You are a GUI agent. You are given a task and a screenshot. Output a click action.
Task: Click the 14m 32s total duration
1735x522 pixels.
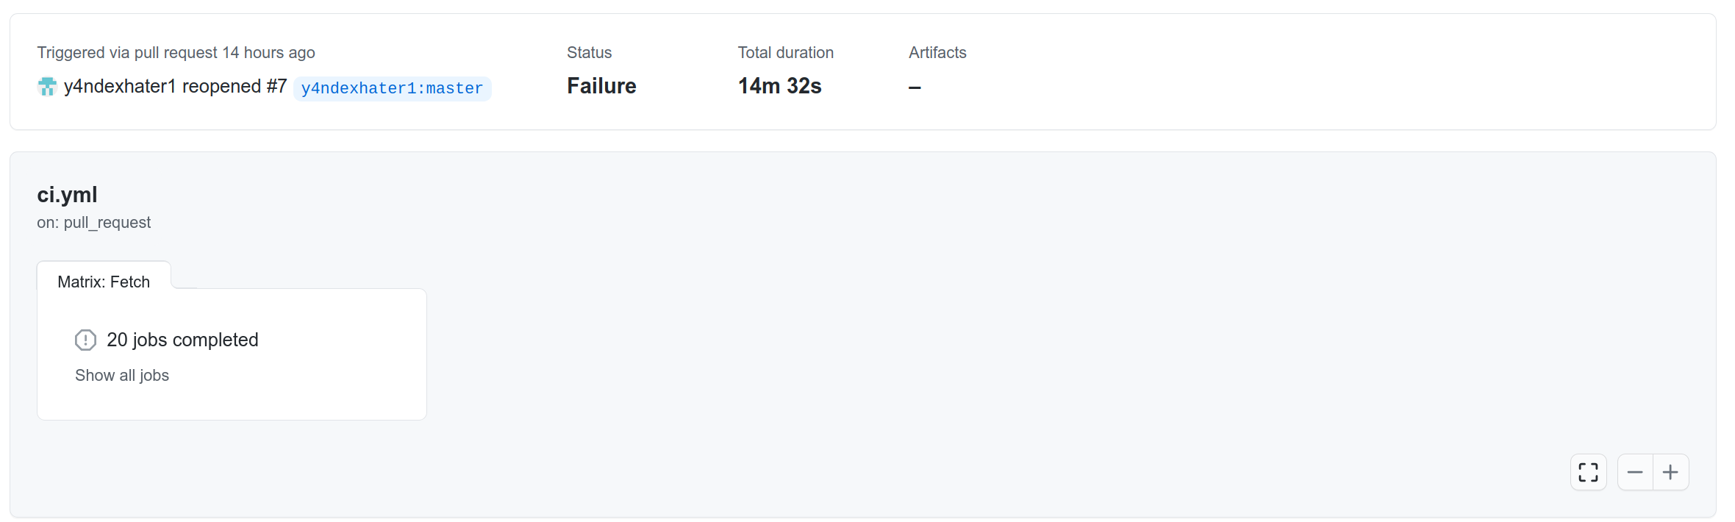pyautogui.click(x=779, y=86)
